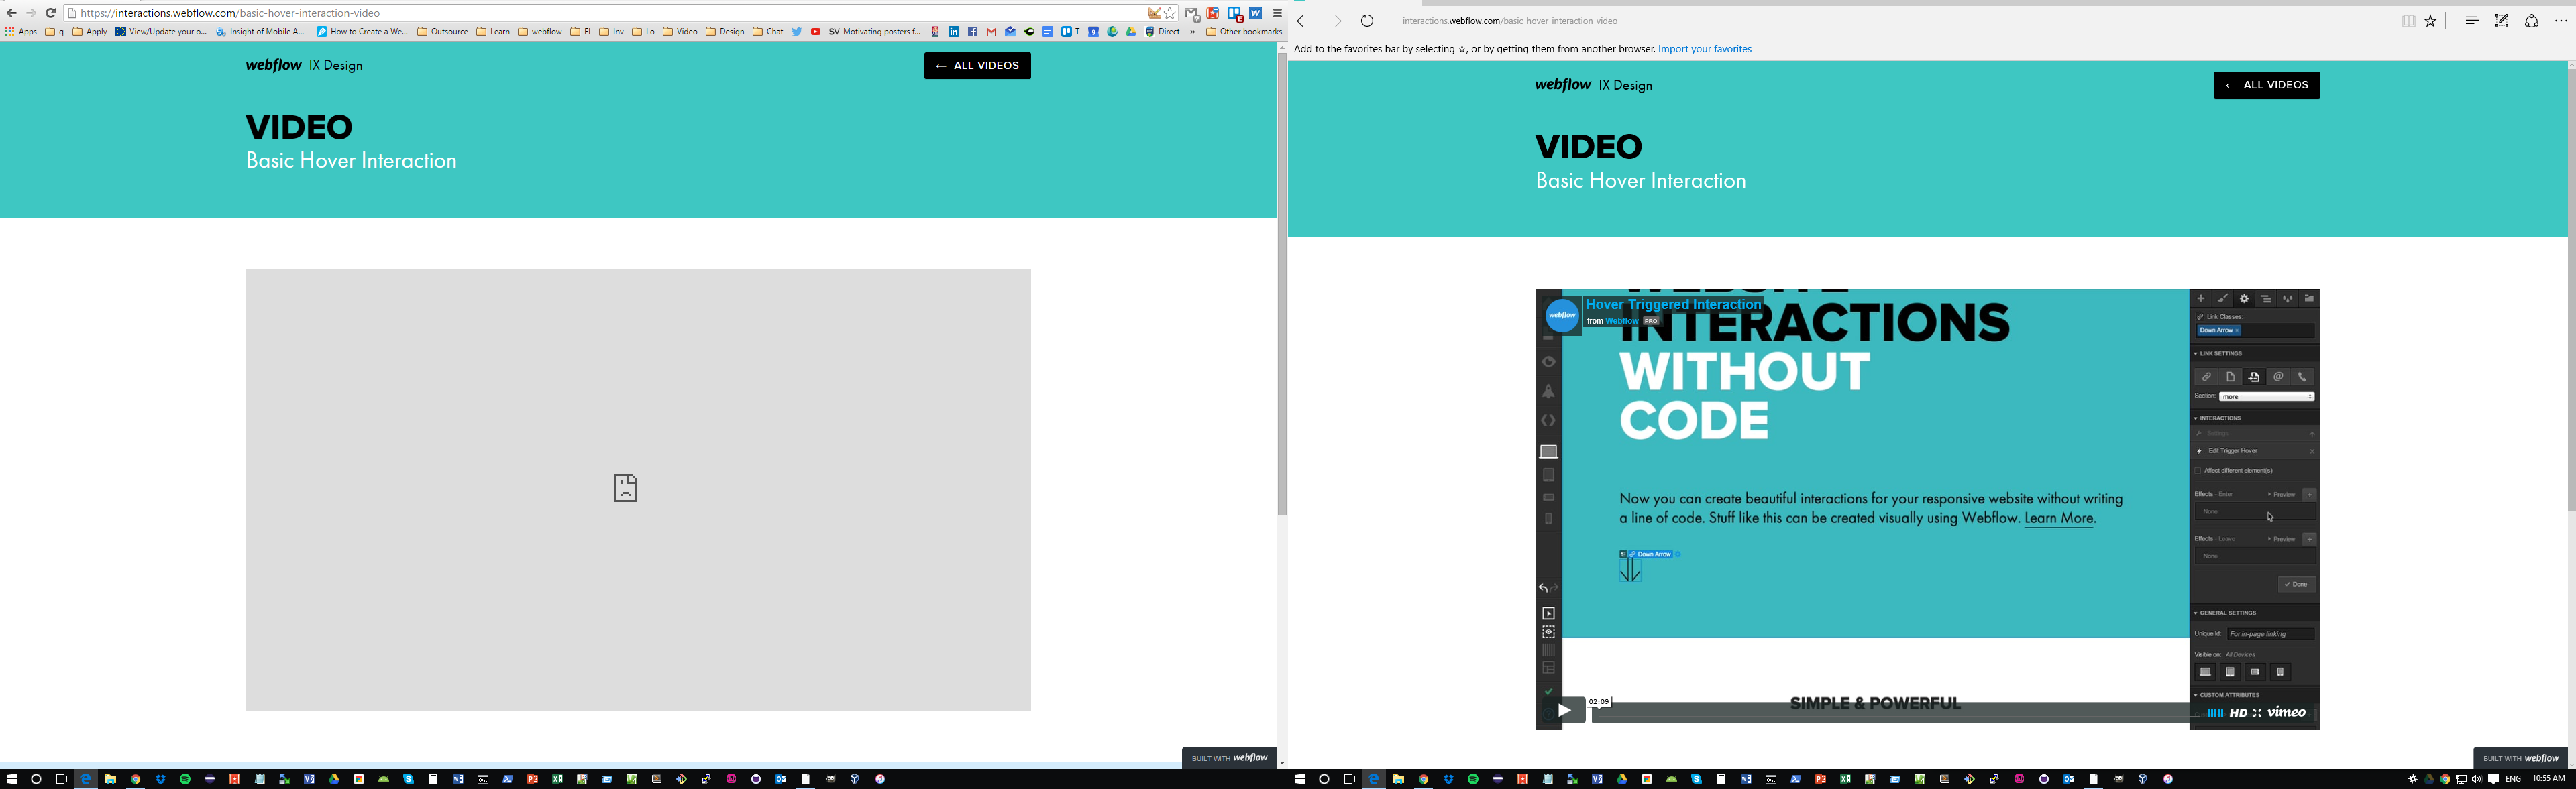The image size is (2576, 789).
Task: Click the Share icon in Edge
Action: (2532, 21)
